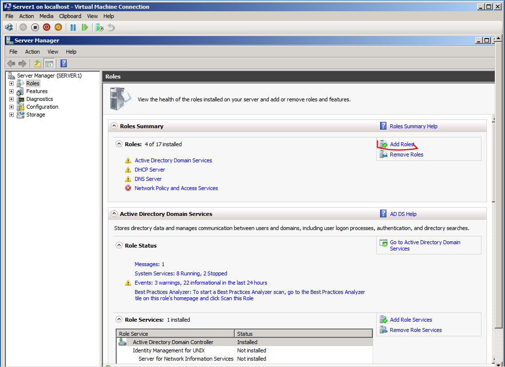Click the Server Manager Forward arrow
The width and height of the screenshot is (505, 367).
pos(22,63)
